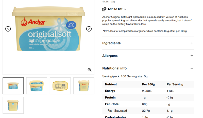Select the thumbnail with barcode label
Viewport: 203px width, 118px height.
[60, 86]
